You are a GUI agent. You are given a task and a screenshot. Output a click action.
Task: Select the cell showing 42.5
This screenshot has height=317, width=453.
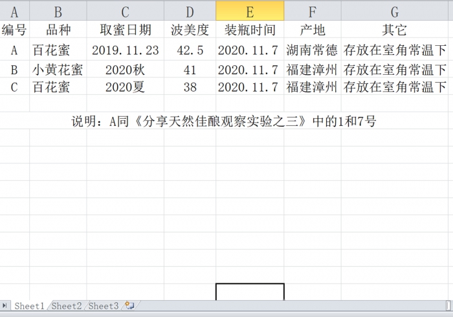[190, 50]
